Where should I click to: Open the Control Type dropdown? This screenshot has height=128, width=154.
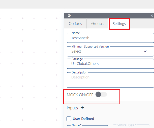tap(131, 126)
